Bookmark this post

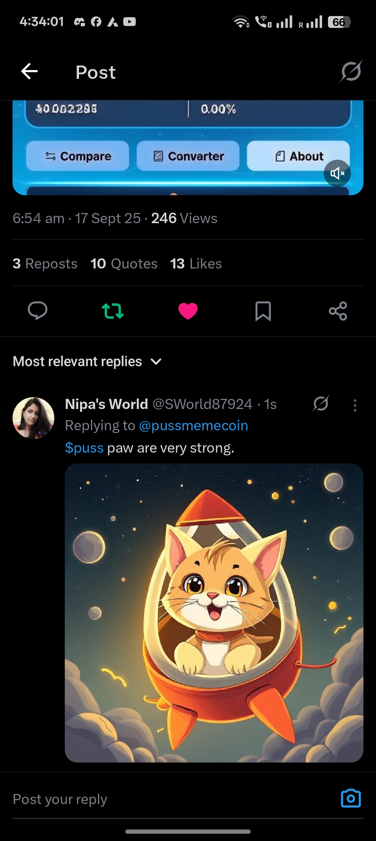263,311
